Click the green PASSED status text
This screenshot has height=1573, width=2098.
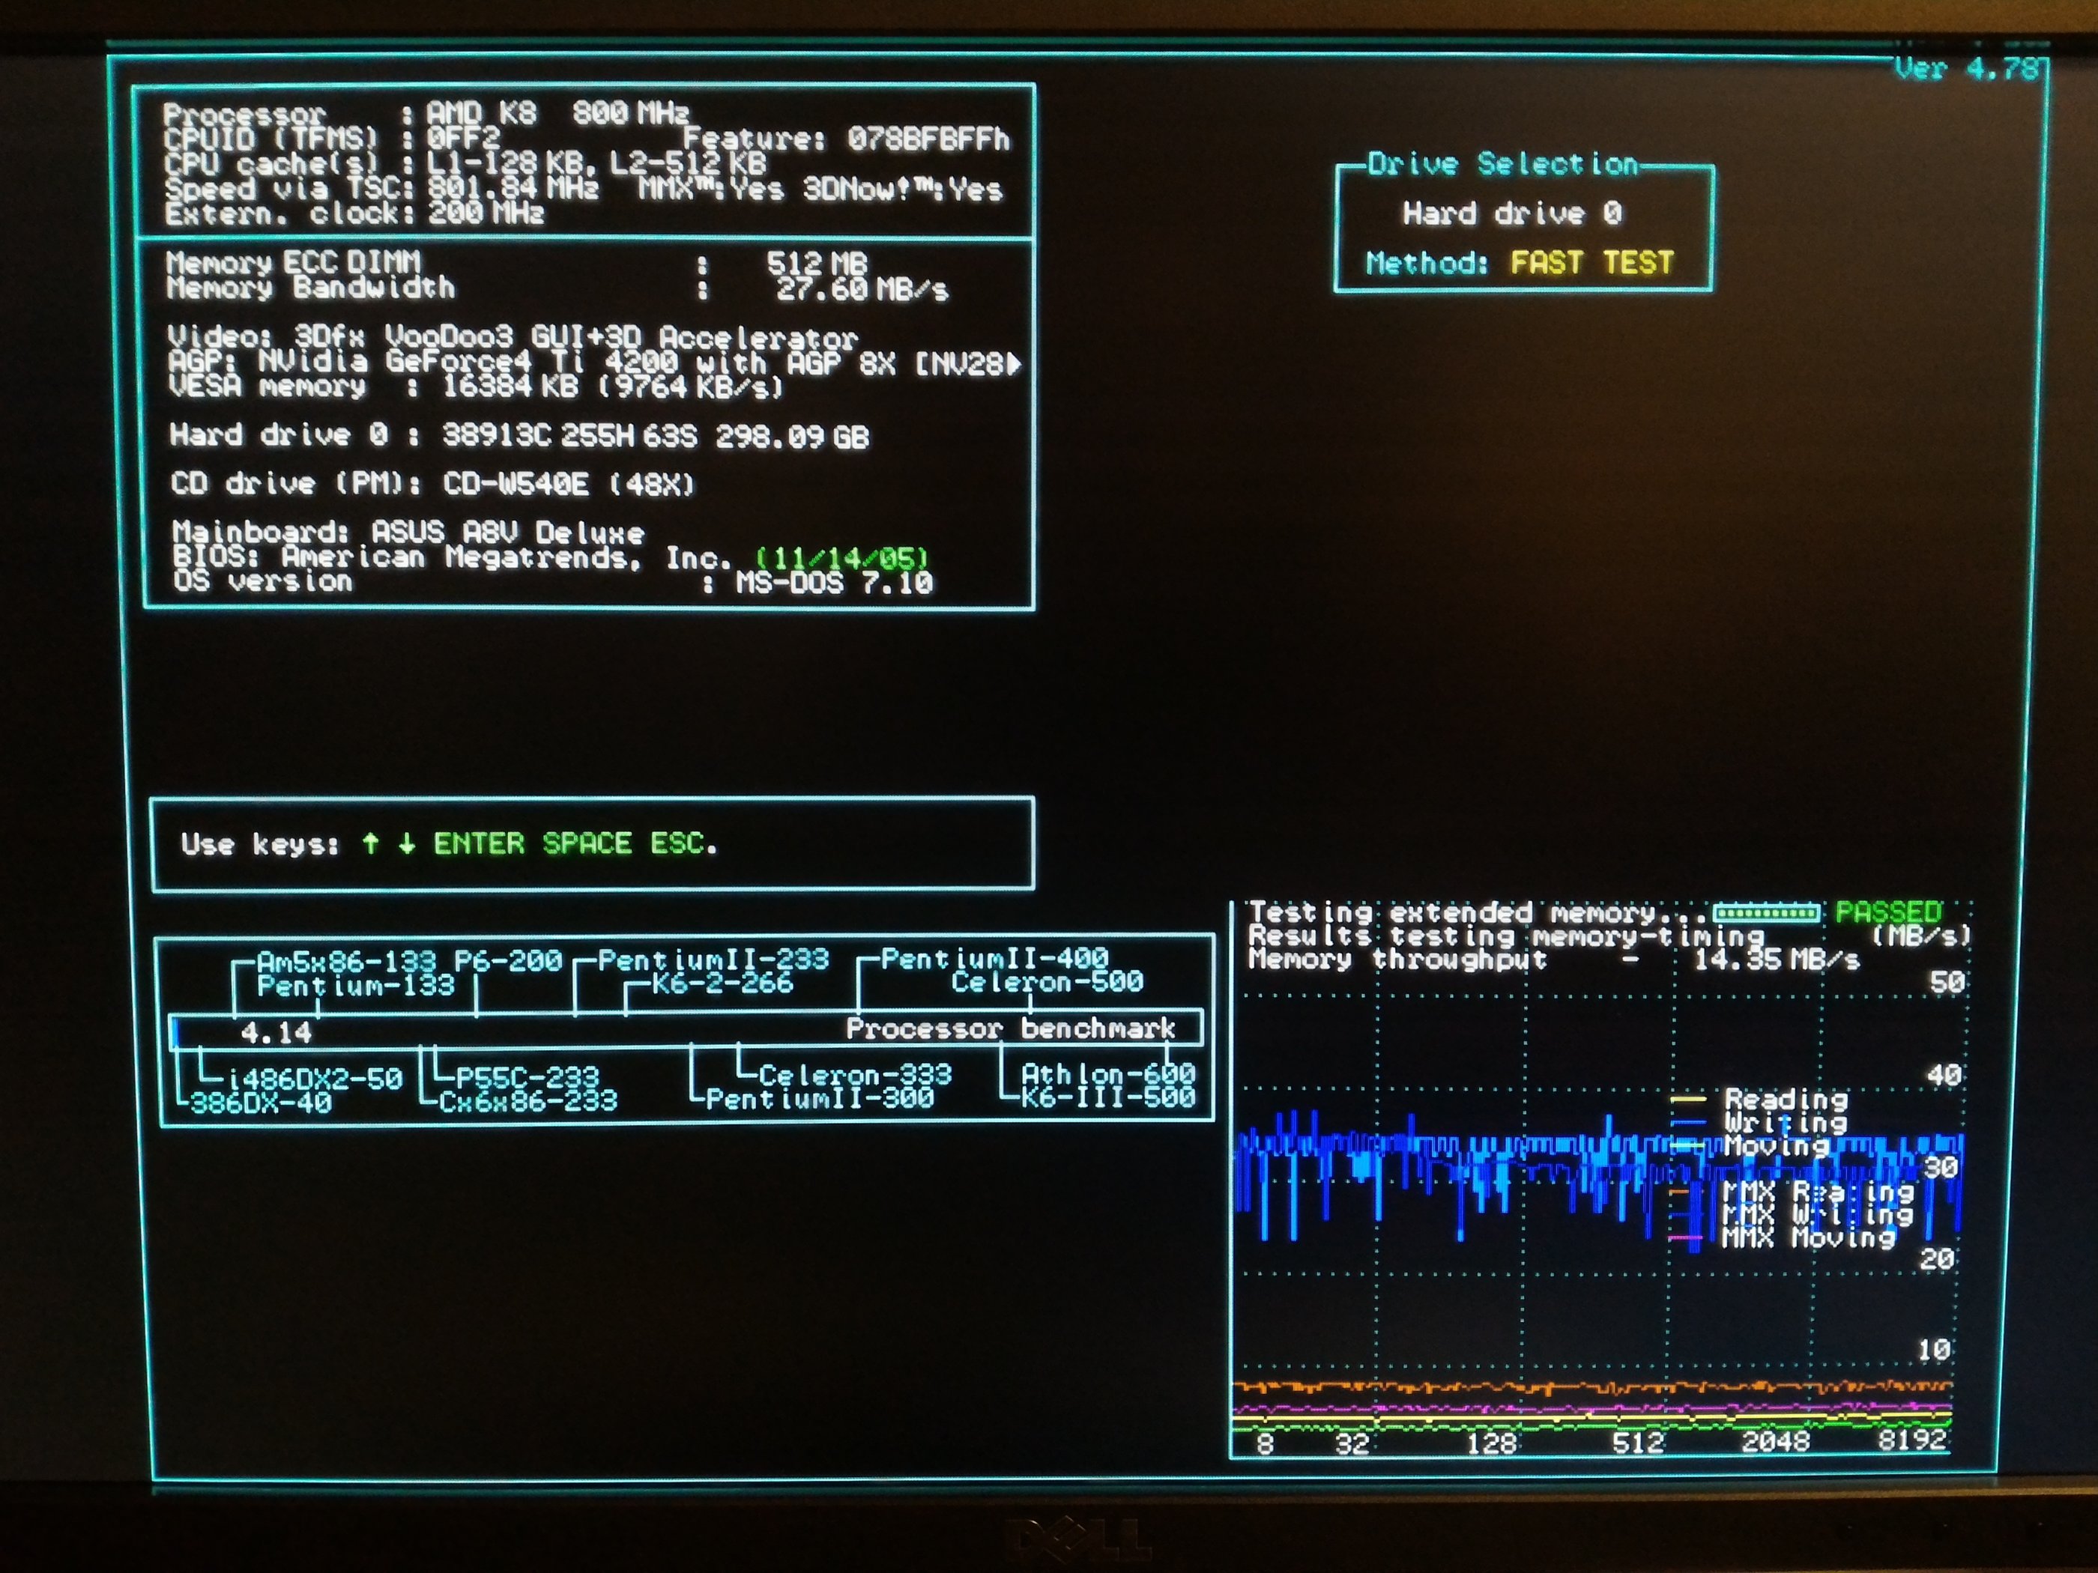click(x=1888, y=912)
